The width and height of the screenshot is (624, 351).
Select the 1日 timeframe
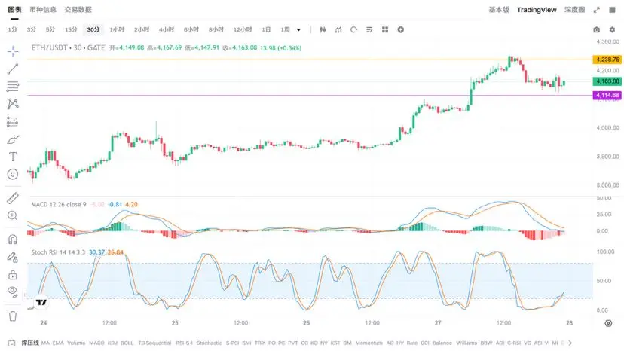266,30
